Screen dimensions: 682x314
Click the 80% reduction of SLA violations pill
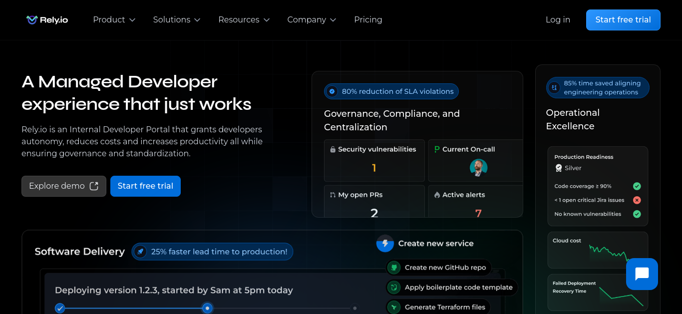tap(391, 91)
